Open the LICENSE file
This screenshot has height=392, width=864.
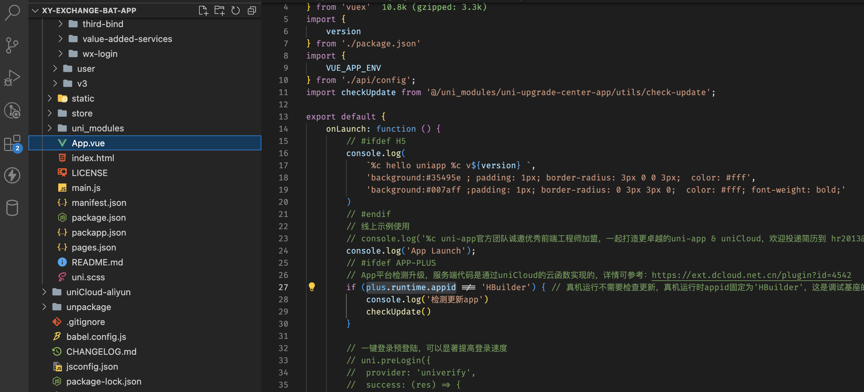pos(145,173)
